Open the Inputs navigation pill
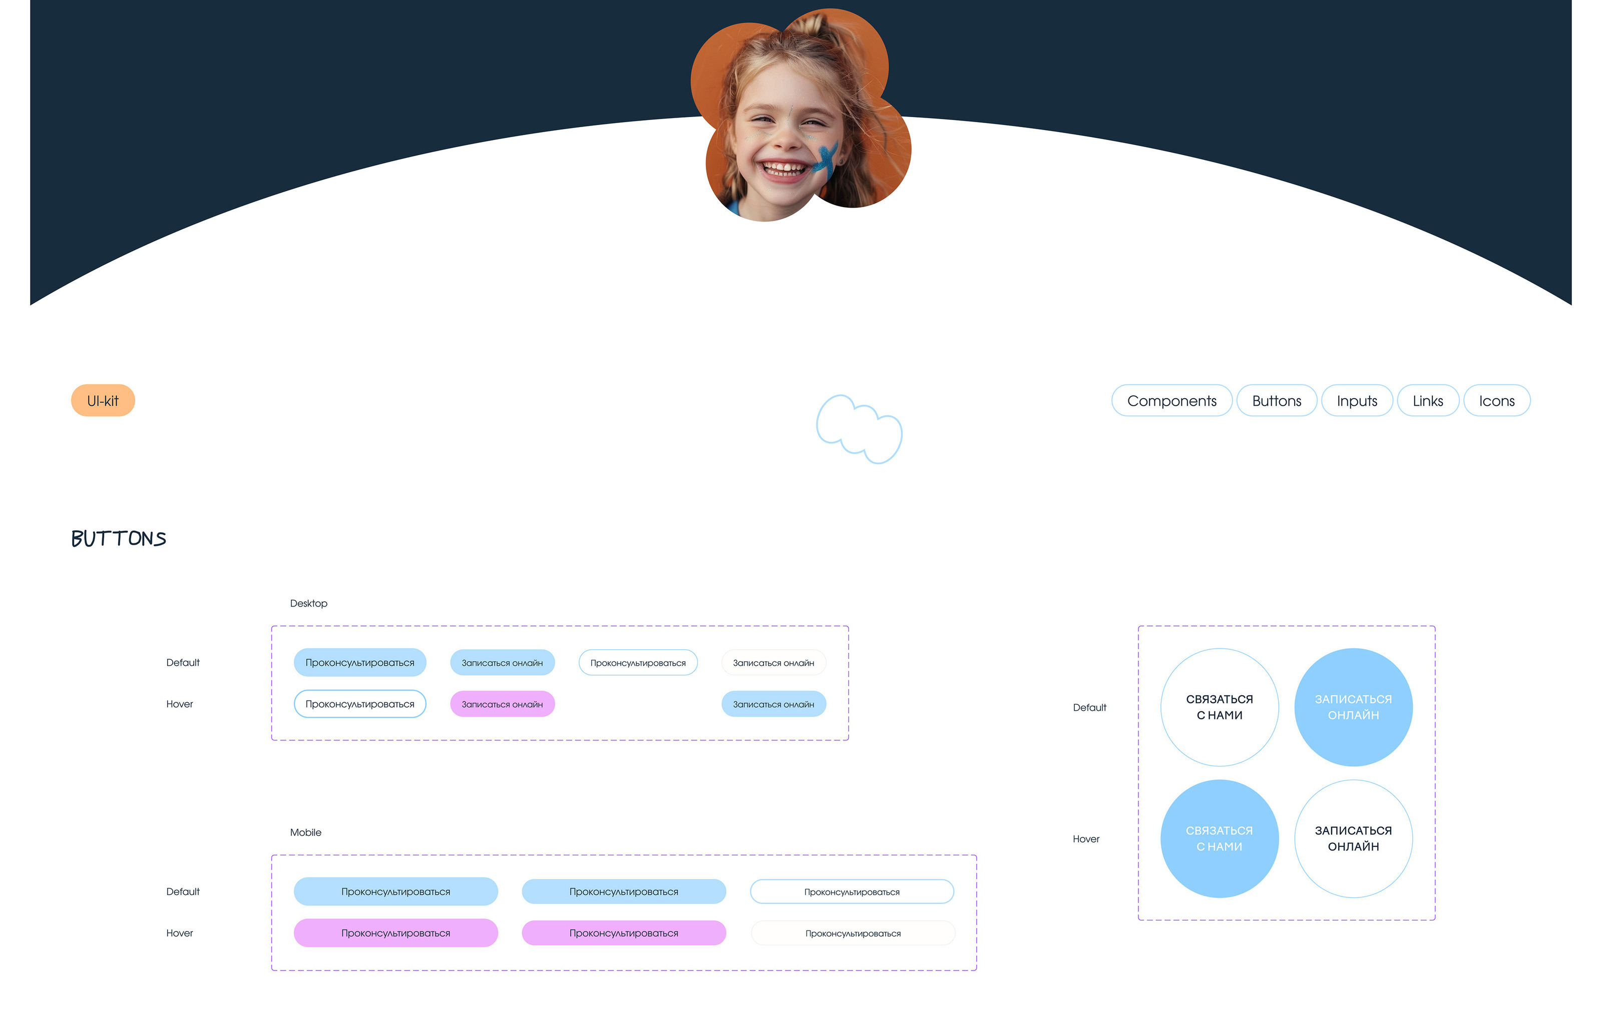The width and height of the screenshot is (1602, 1027). pyautogui.click(x=1357, y=401)
